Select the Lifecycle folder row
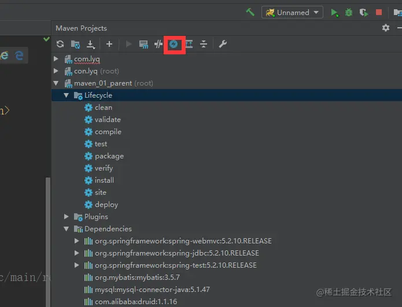 point(227,95)
